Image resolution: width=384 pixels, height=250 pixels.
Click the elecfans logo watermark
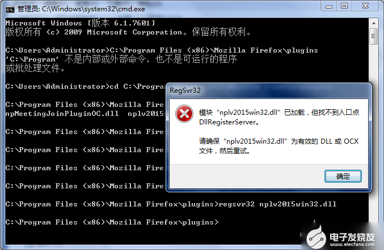pos(340,237)
